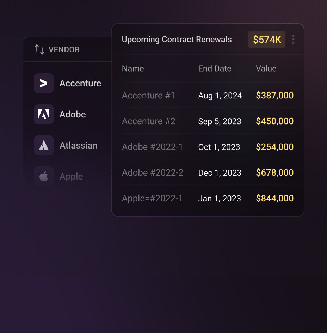This screenshot has height=333, width=327.
Task: Select the Atlassian vendor name
Action: (x=78, y=145)
